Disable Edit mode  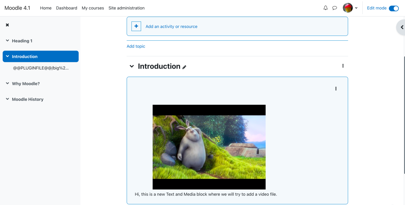pos(394,8)
